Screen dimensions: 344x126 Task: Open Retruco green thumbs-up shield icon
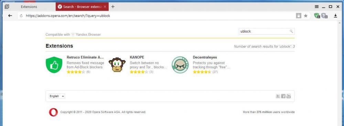pyautogui.click(x=54, y=65)
